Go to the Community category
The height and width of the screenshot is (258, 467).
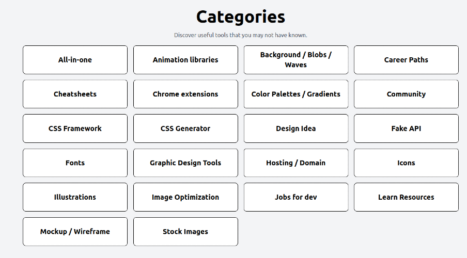pos(406,94)
